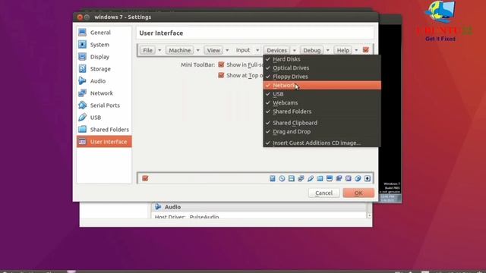The height and width of the screenshot is (273, 486).
Task: Click the Cancel button
Action: coord(324,193)
